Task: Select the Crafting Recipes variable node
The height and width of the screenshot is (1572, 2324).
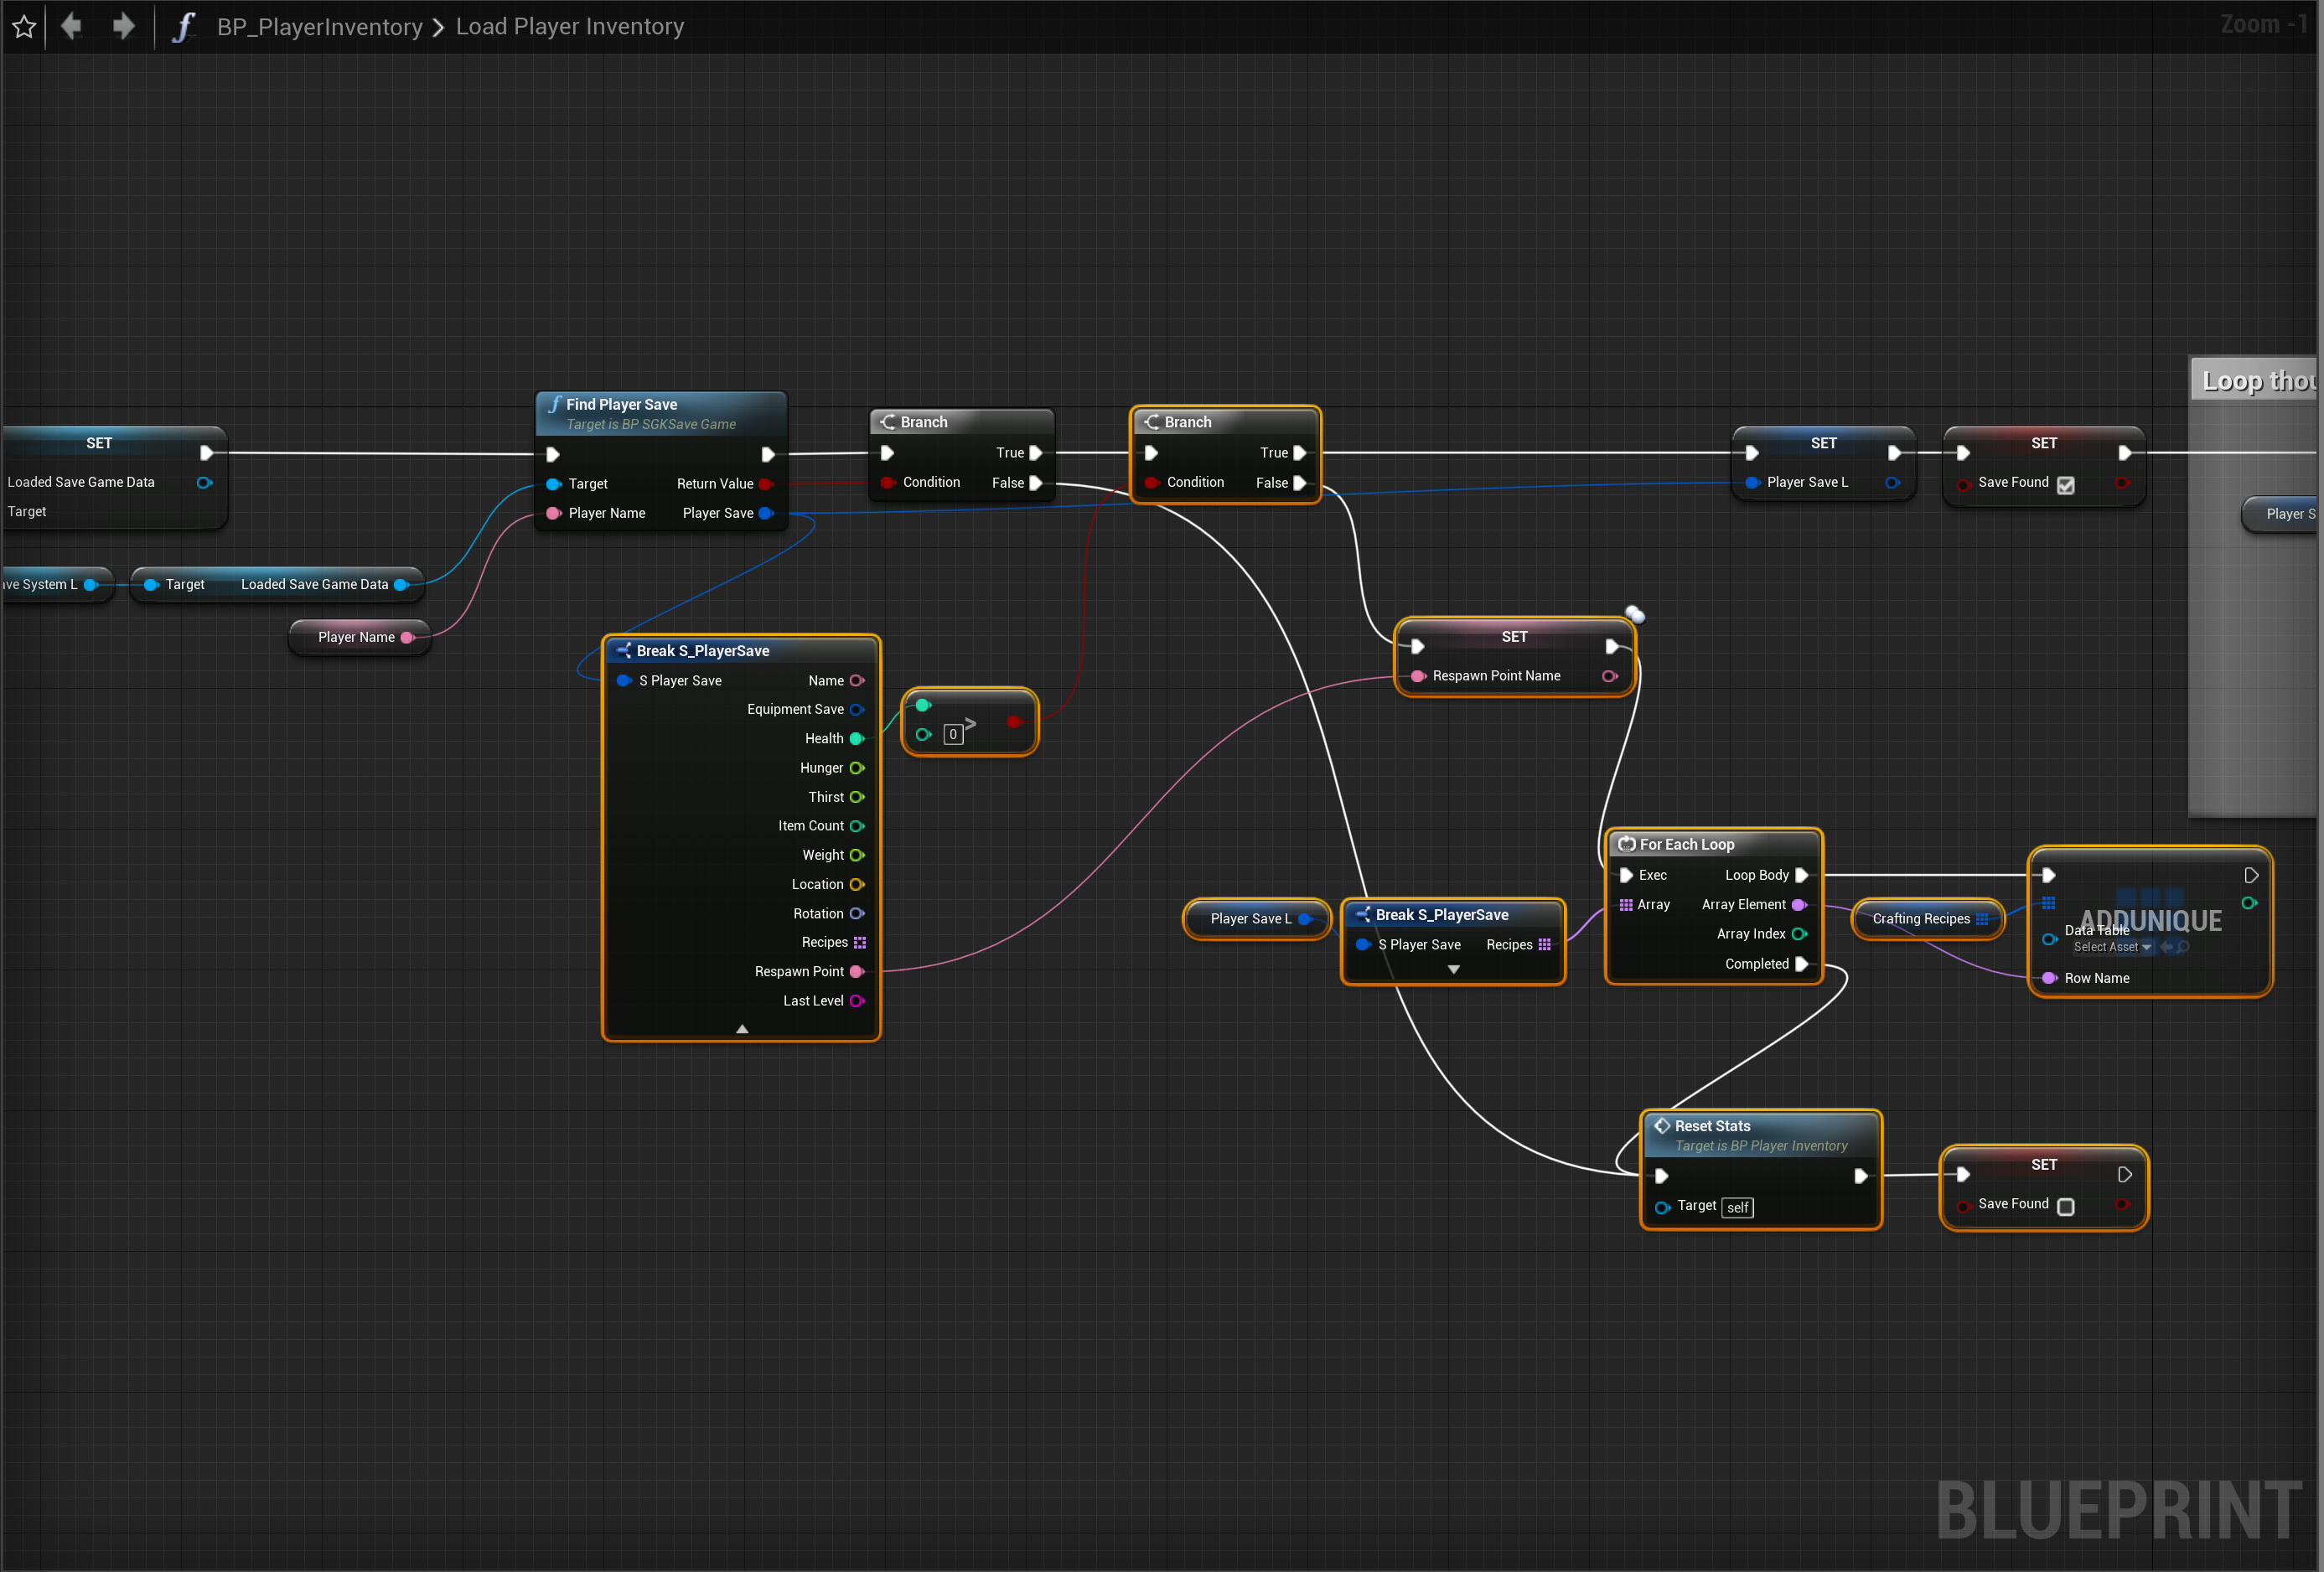Action: point(1920,918)
